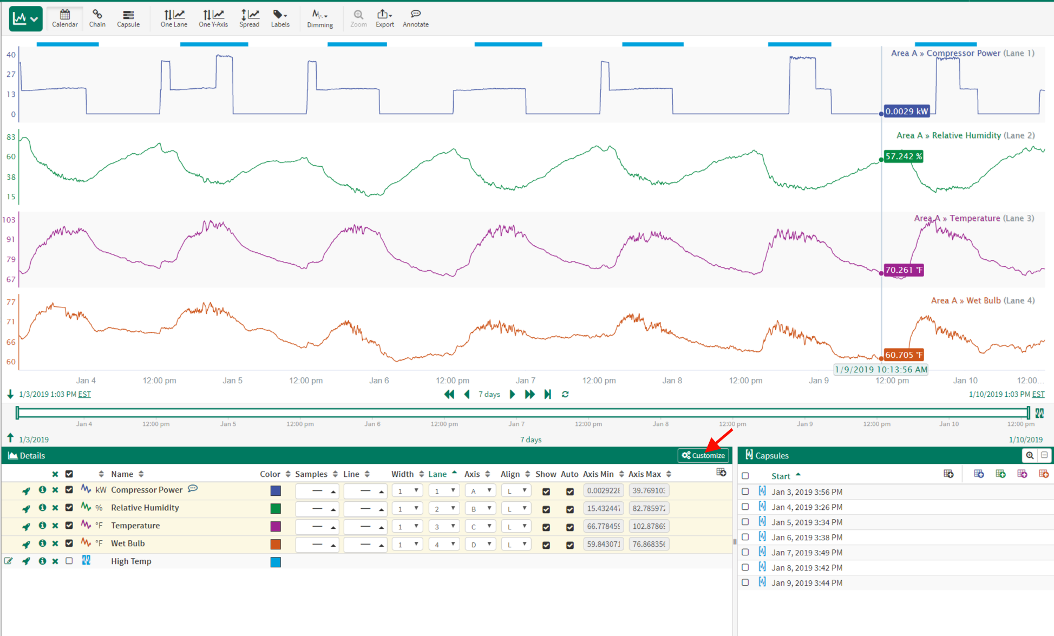This screenshot has height=636, width=1054.
Task: Click the Spread lanes icon
Action: click(x=249, y=18)
